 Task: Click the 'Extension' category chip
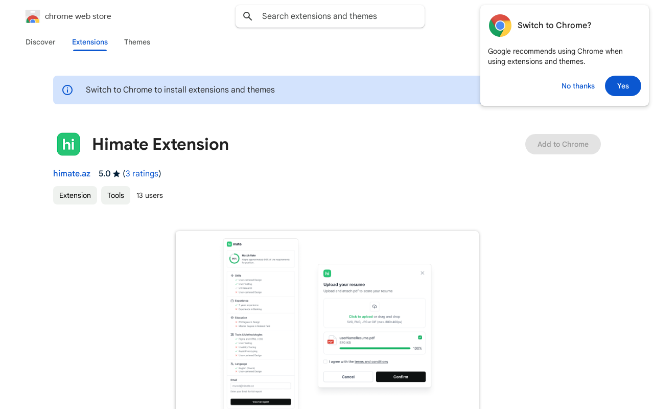(75, 195)
